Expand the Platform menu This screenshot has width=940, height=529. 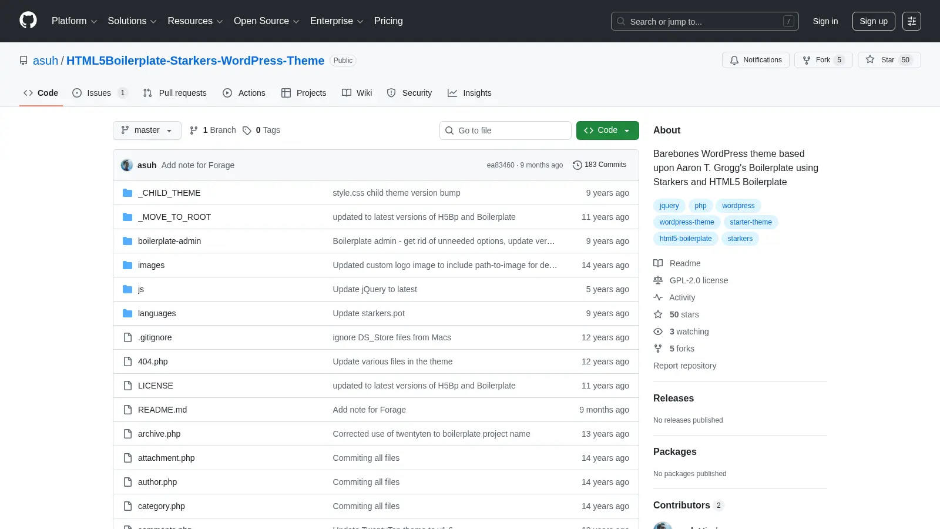point(74,21)
